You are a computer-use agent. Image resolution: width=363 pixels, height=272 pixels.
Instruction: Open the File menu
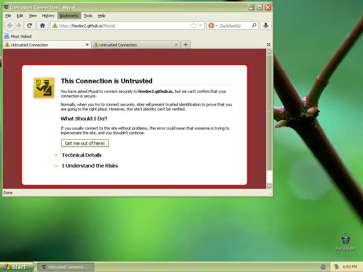pos(8,16)
